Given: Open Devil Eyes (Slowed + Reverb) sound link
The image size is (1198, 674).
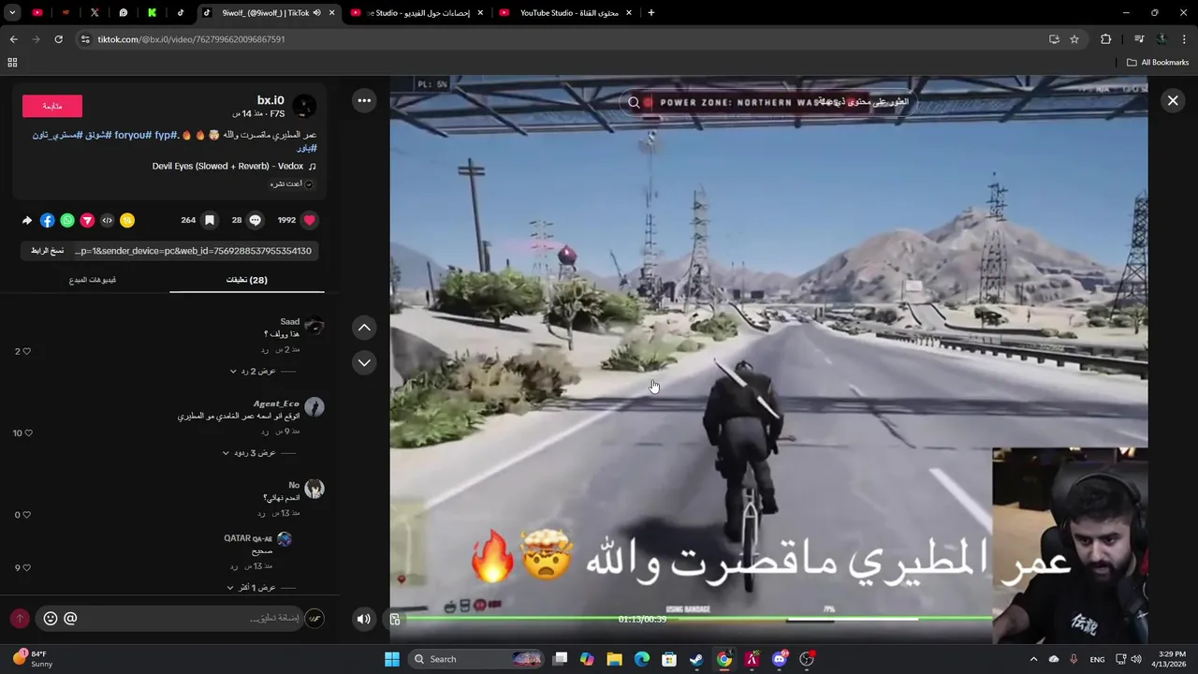Looking at the screenshot, I should pos(234,166).
